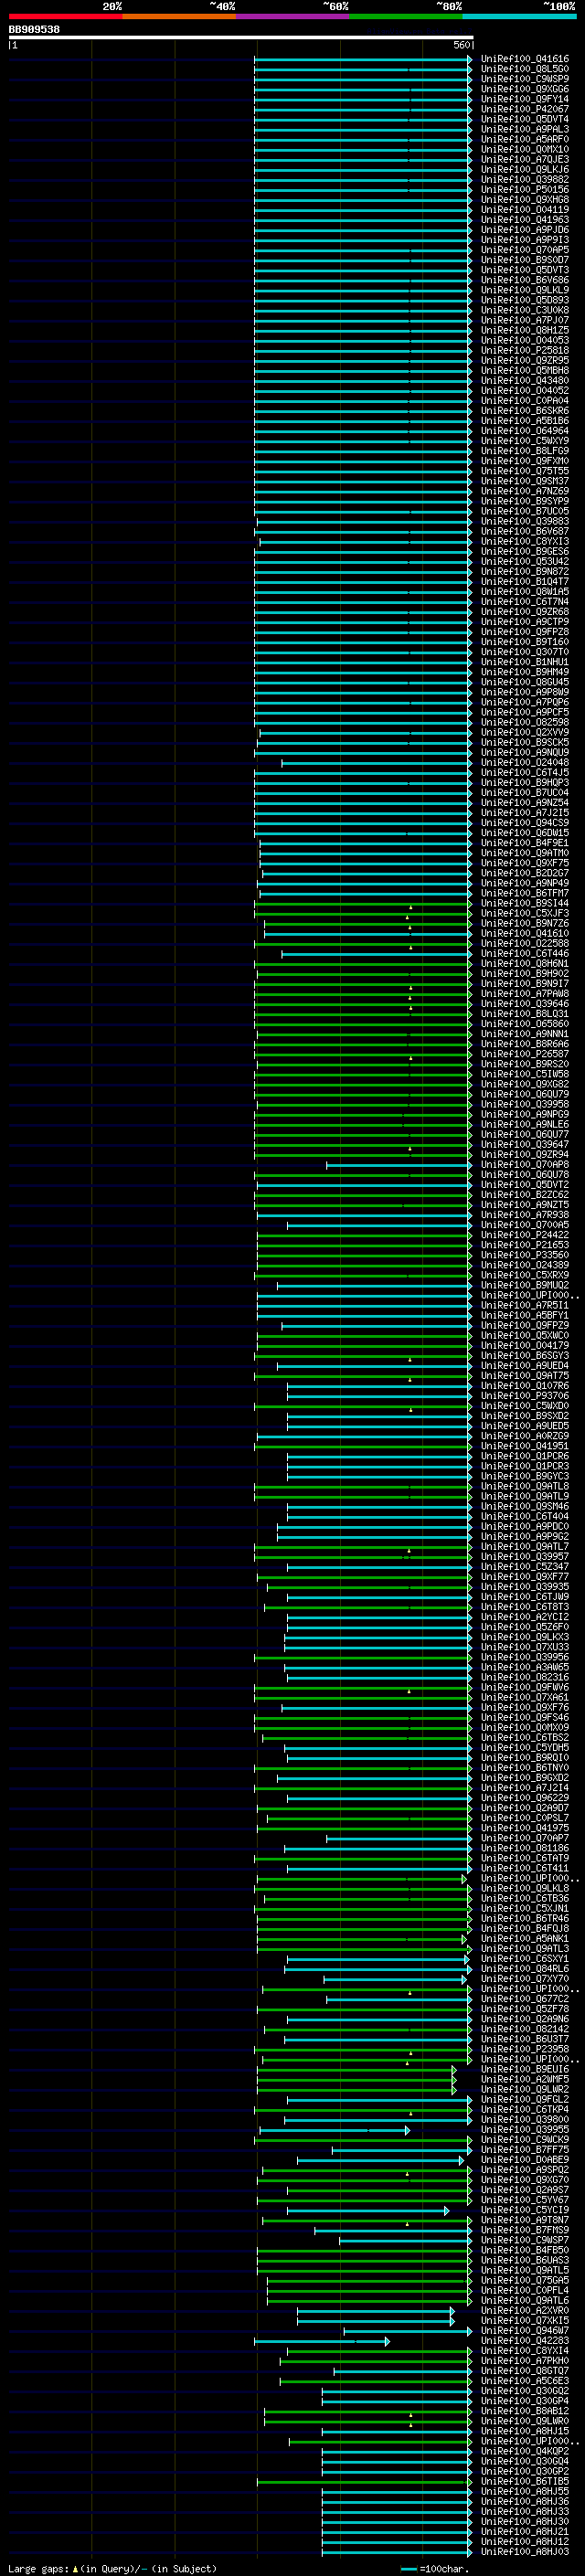This screenshot has width=585, height=2576.
Task: Select hit UniRef100_P50156
Action: point(525,189)
